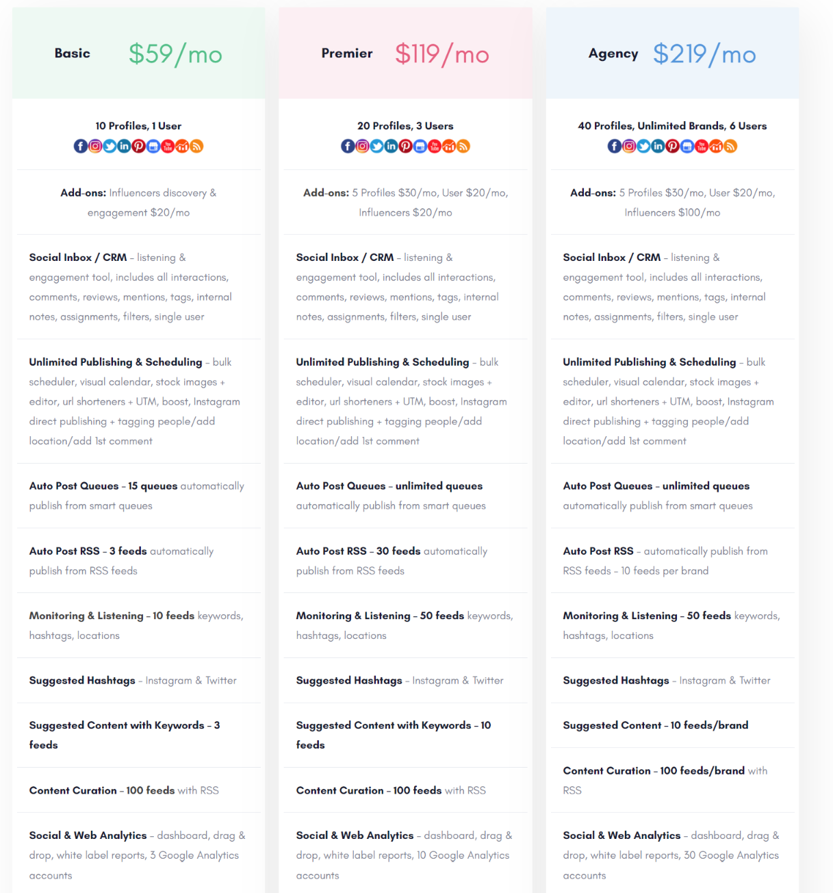Screen dimensions: 833x893
Task: Click the Facebook icon in the Basic plan
Action: pos(80,146)
